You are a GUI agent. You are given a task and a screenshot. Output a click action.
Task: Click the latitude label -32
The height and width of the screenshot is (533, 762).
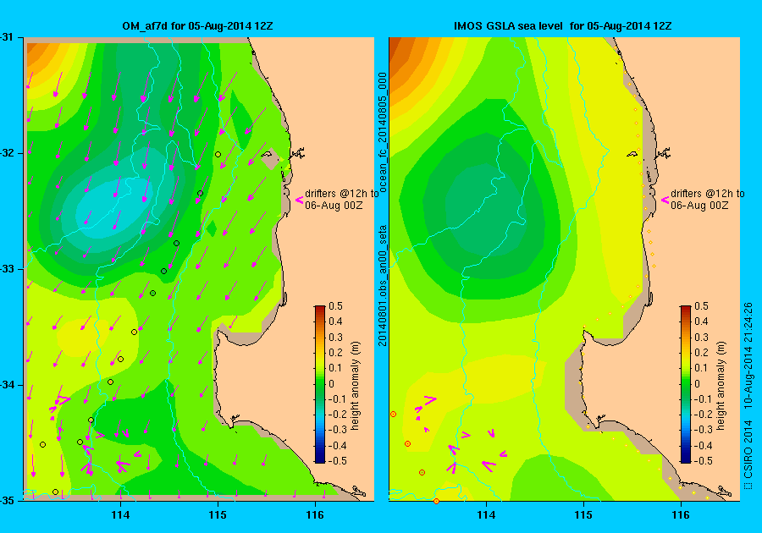tap(6, 153)
